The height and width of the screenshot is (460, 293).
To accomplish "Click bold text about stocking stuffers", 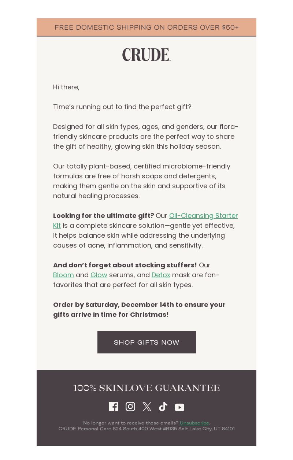I will click(x=125, y=265).
